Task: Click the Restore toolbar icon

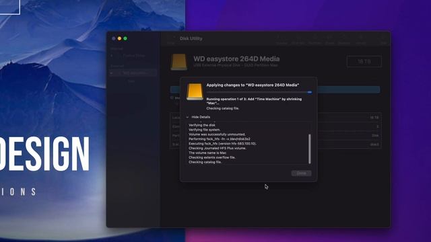Action: (344, 40)
